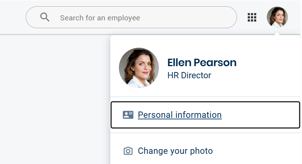Open the apps grid launcher
This screenshot has height=164, width=302.
pos(252,17)
